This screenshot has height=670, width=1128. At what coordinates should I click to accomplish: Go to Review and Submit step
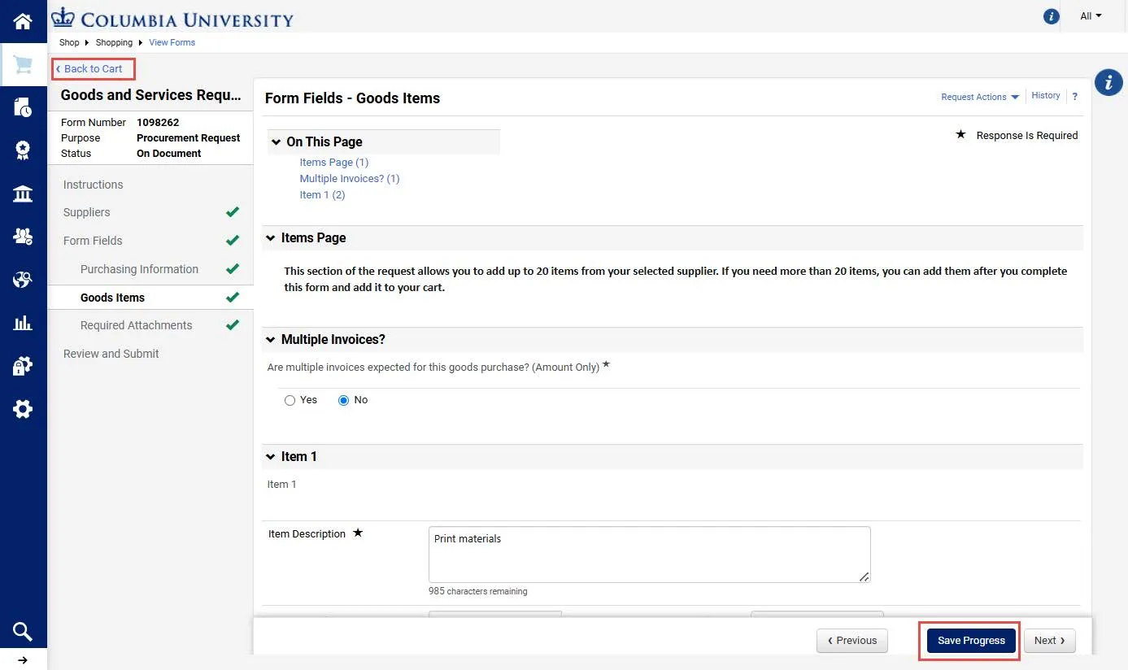111,354
